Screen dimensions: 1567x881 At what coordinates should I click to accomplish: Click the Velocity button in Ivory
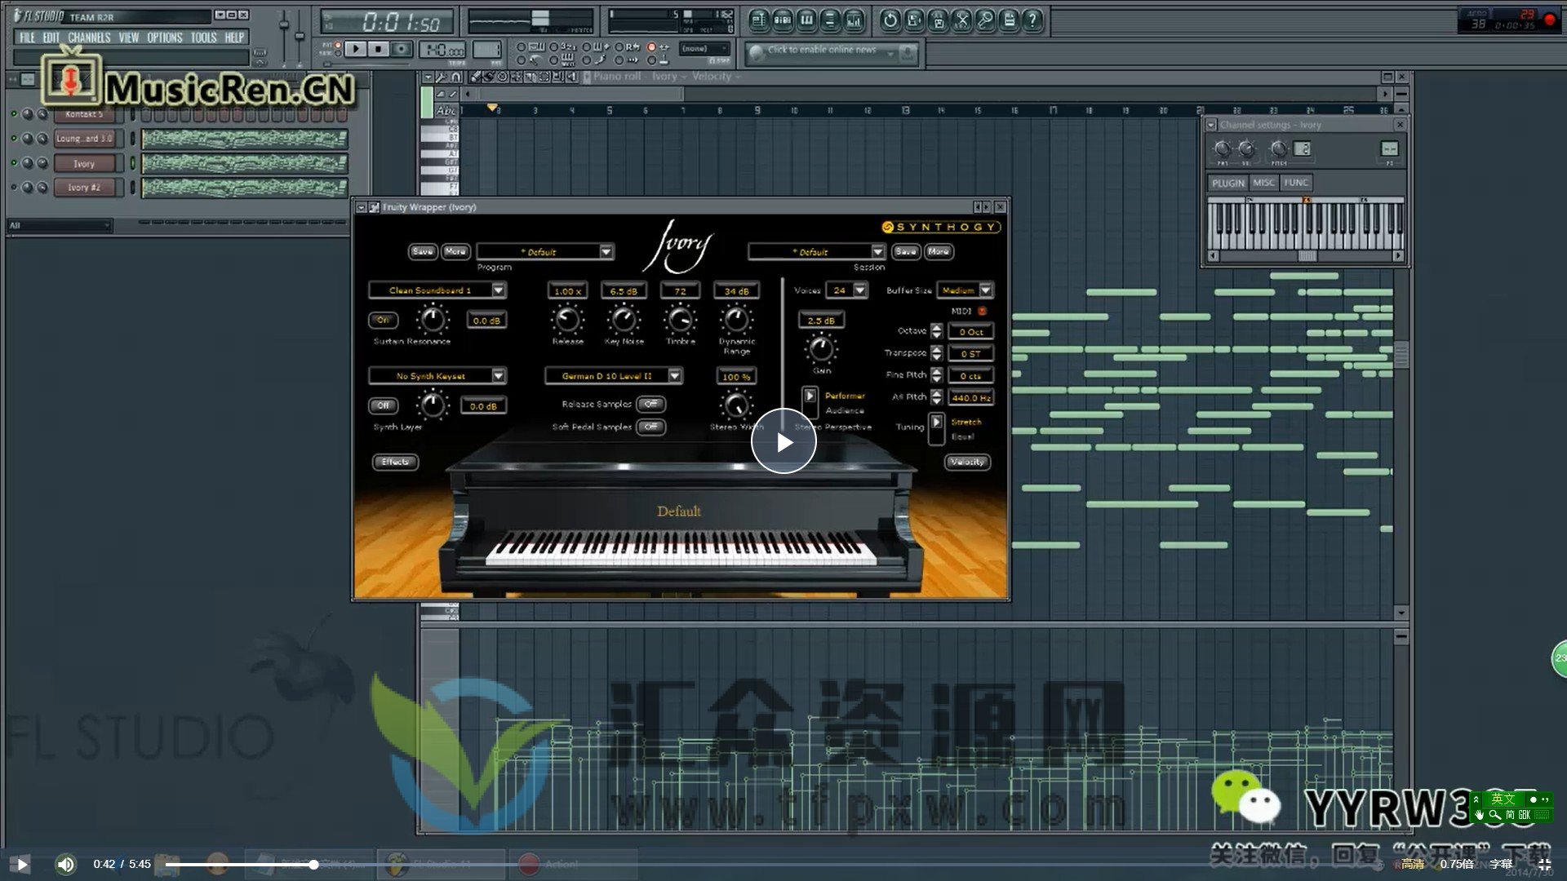tap(967, 462)
